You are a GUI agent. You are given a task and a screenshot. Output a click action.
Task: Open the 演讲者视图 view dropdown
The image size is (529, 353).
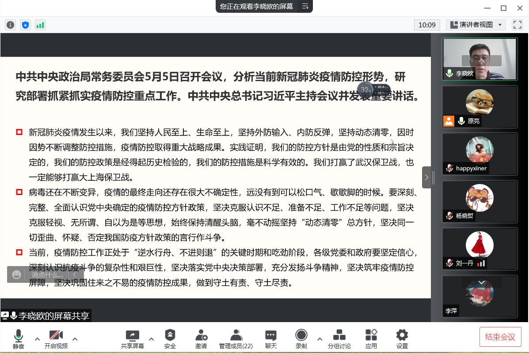coord(476,25)
